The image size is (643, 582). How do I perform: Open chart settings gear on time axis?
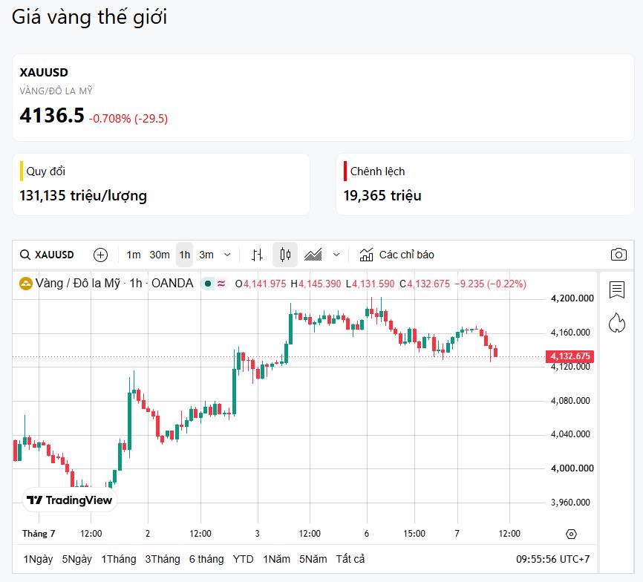pyautogui.click(x=571, y=534)
